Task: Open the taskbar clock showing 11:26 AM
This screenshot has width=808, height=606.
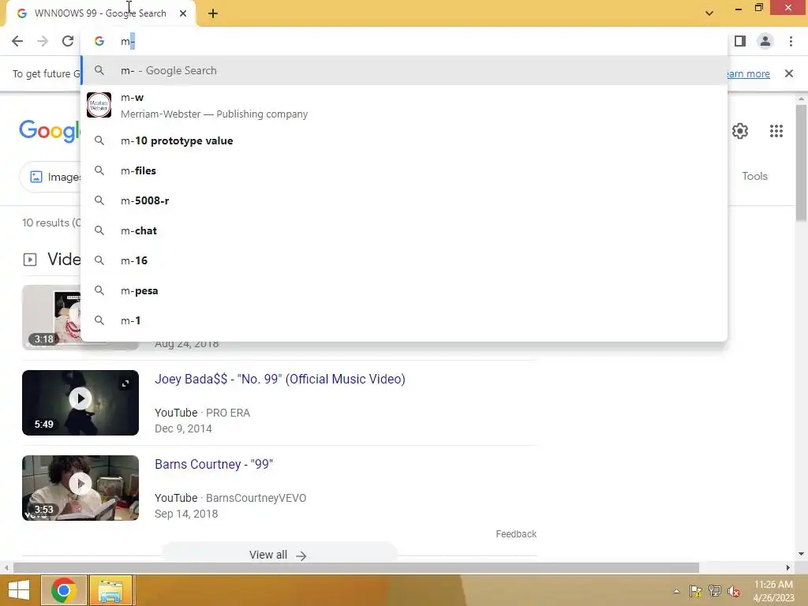Action: 773,591
